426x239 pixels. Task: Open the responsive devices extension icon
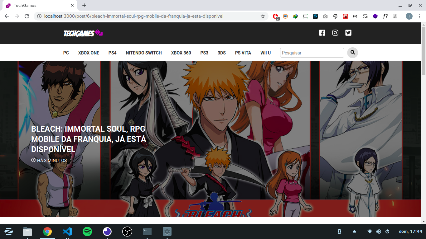click(365, 16)
